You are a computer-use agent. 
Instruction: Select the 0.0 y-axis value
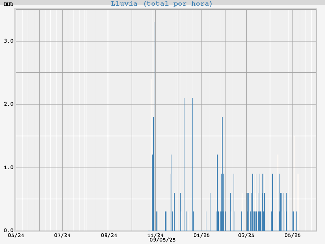coord(9,230)
